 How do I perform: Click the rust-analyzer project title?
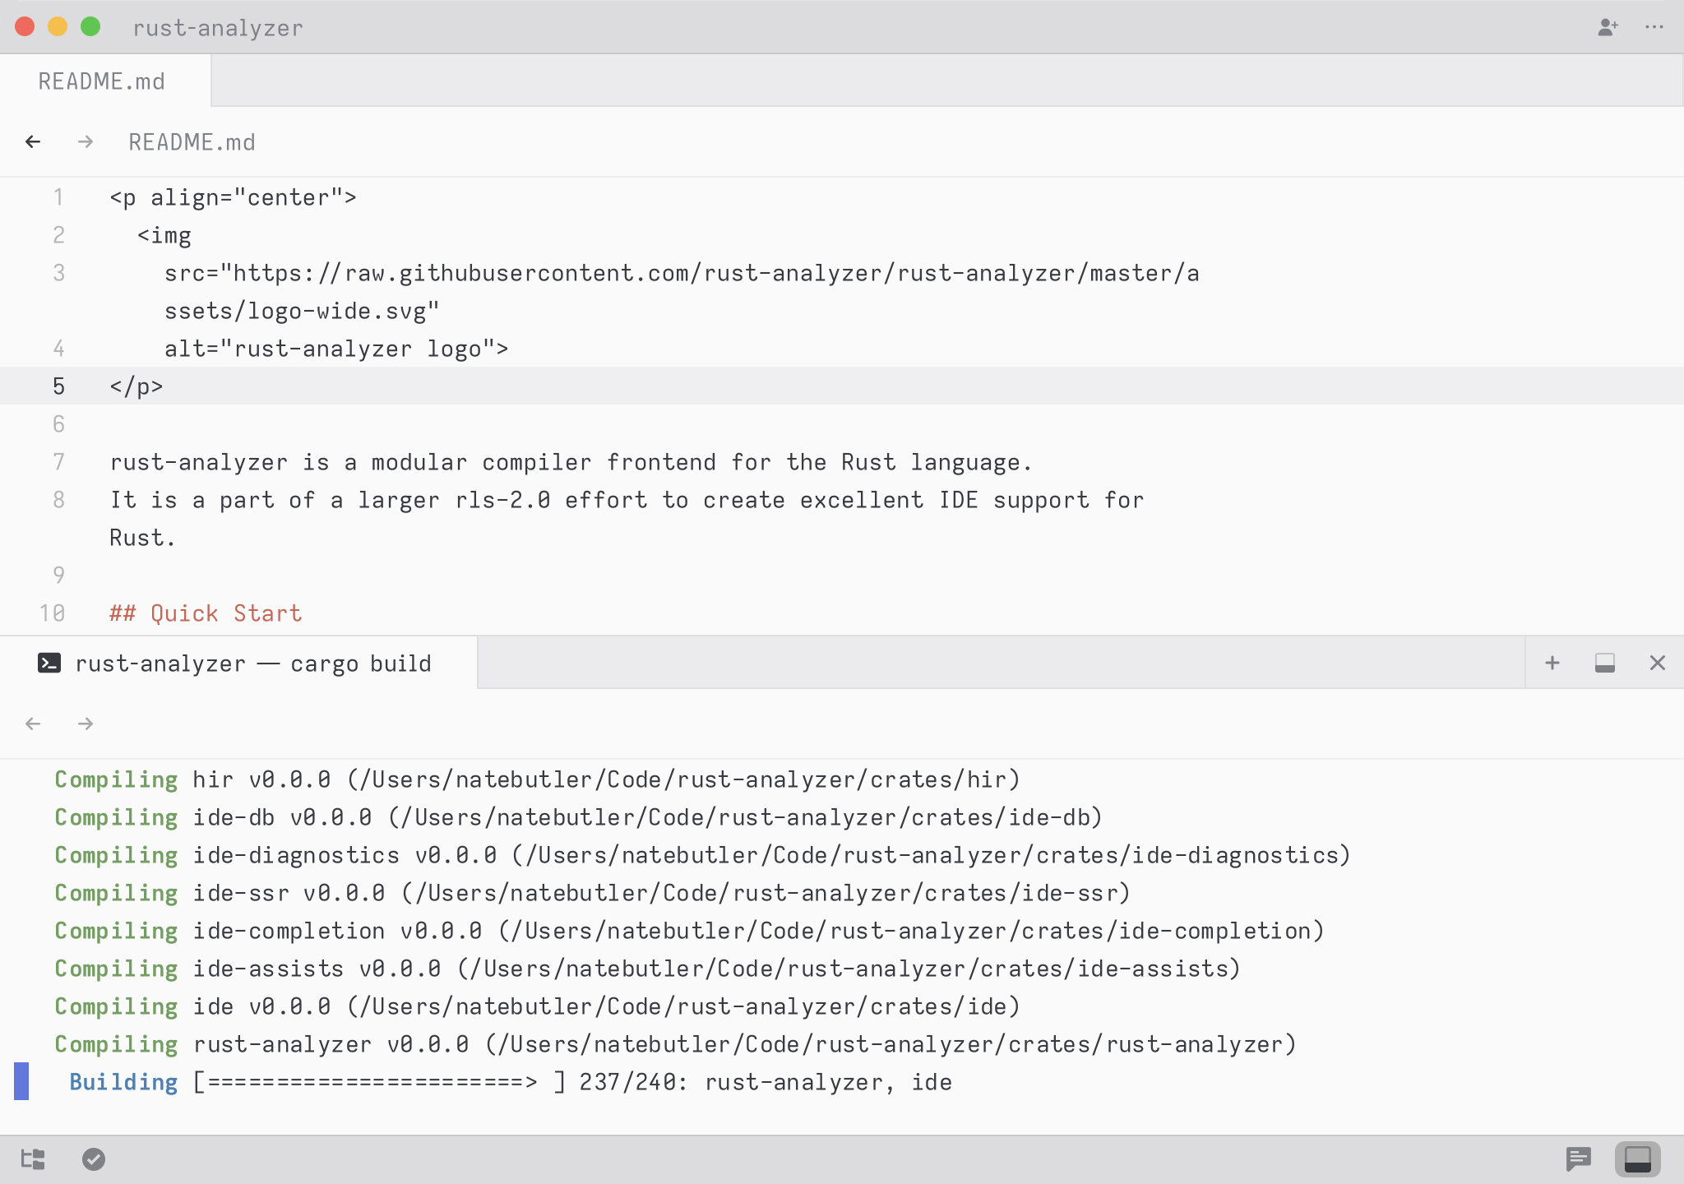pos(218,28)
